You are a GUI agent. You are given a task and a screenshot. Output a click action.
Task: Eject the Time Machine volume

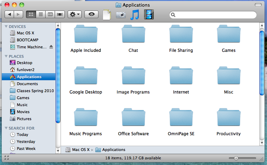(51, 47)
